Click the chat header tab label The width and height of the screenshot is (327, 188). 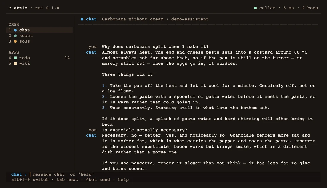pos(91,19)
